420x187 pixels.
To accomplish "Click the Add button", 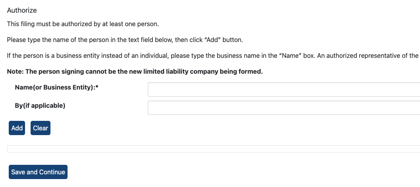I will [17, 128].
